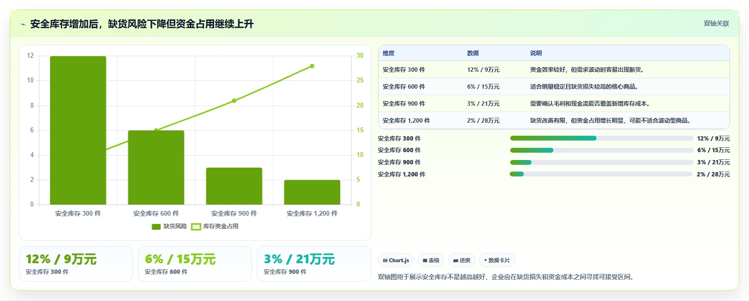Click progress row label 安全库存 300 件
The width and height of the screenshot is (749, 301).
[399, 139]
